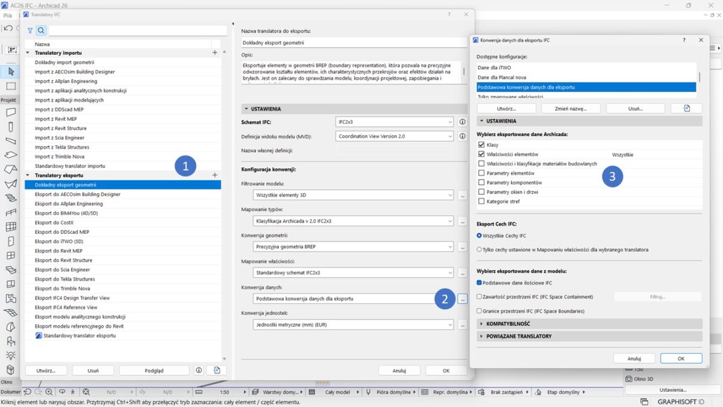Click OK in the Konwersja danych dialog
Image resolution: width=723 pixels, height=407 pixels.
[681, 358]
